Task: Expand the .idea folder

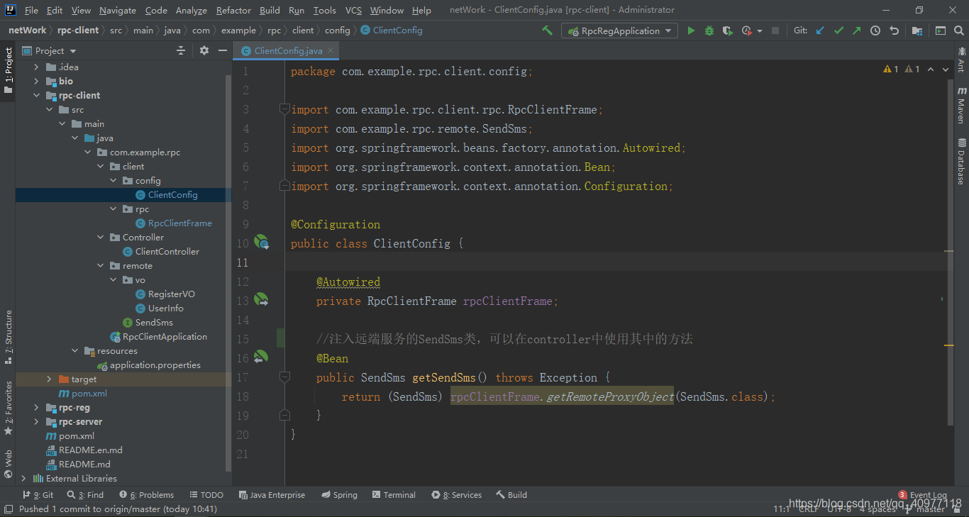Action: coord(36,67)
